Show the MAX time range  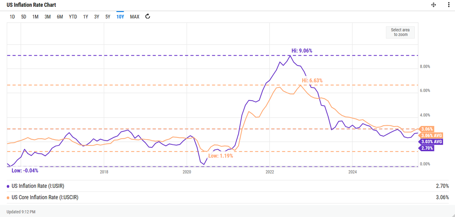135,17
